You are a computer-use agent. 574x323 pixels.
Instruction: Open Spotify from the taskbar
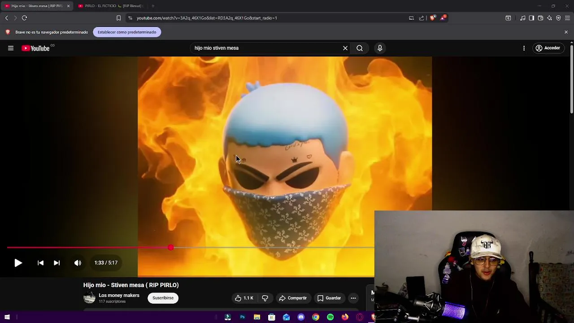[330, 317]
